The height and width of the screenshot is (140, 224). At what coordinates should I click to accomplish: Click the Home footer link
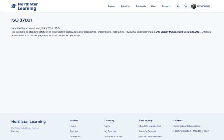coord(73,126)
